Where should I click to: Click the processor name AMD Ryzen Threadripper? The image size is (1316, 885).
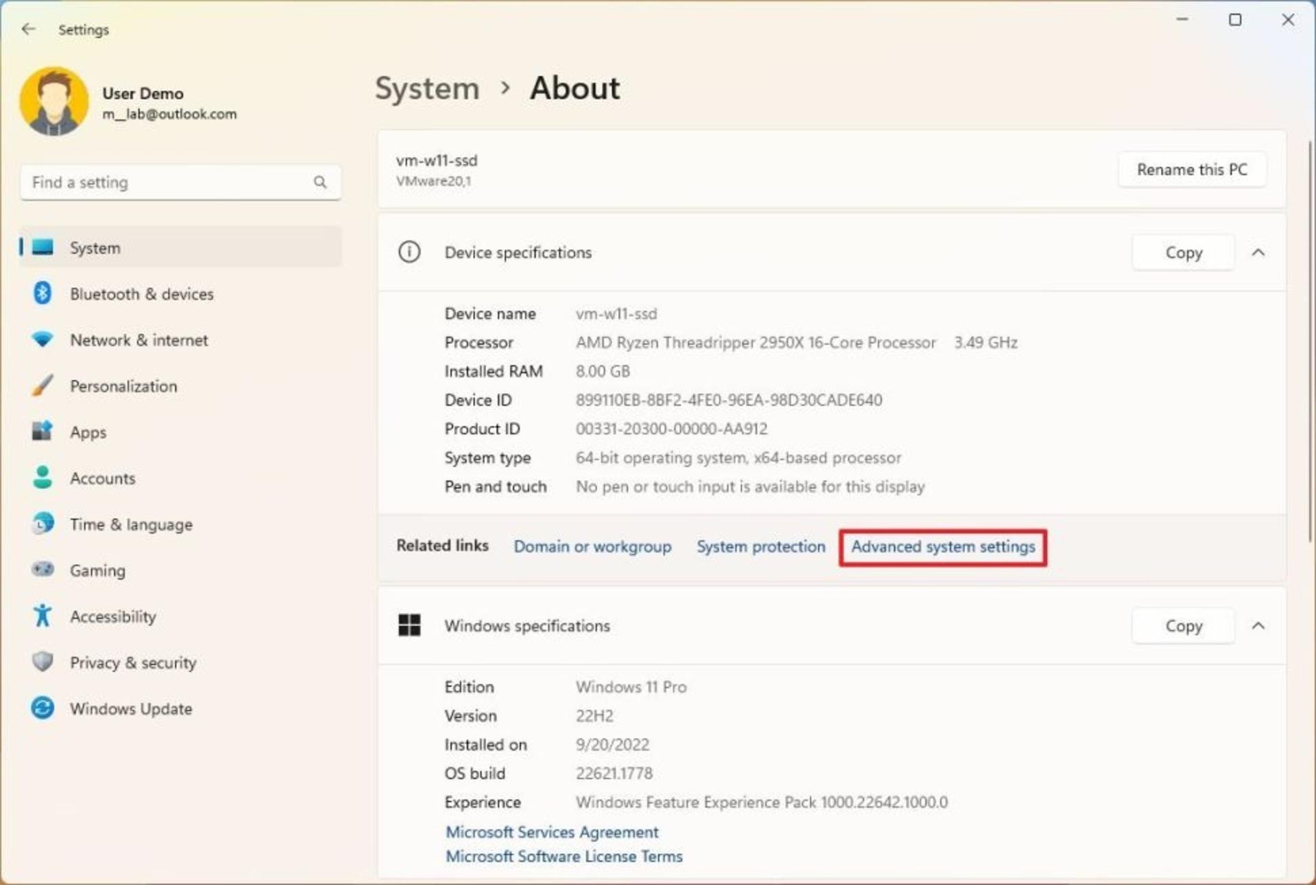tap(755, 342)
